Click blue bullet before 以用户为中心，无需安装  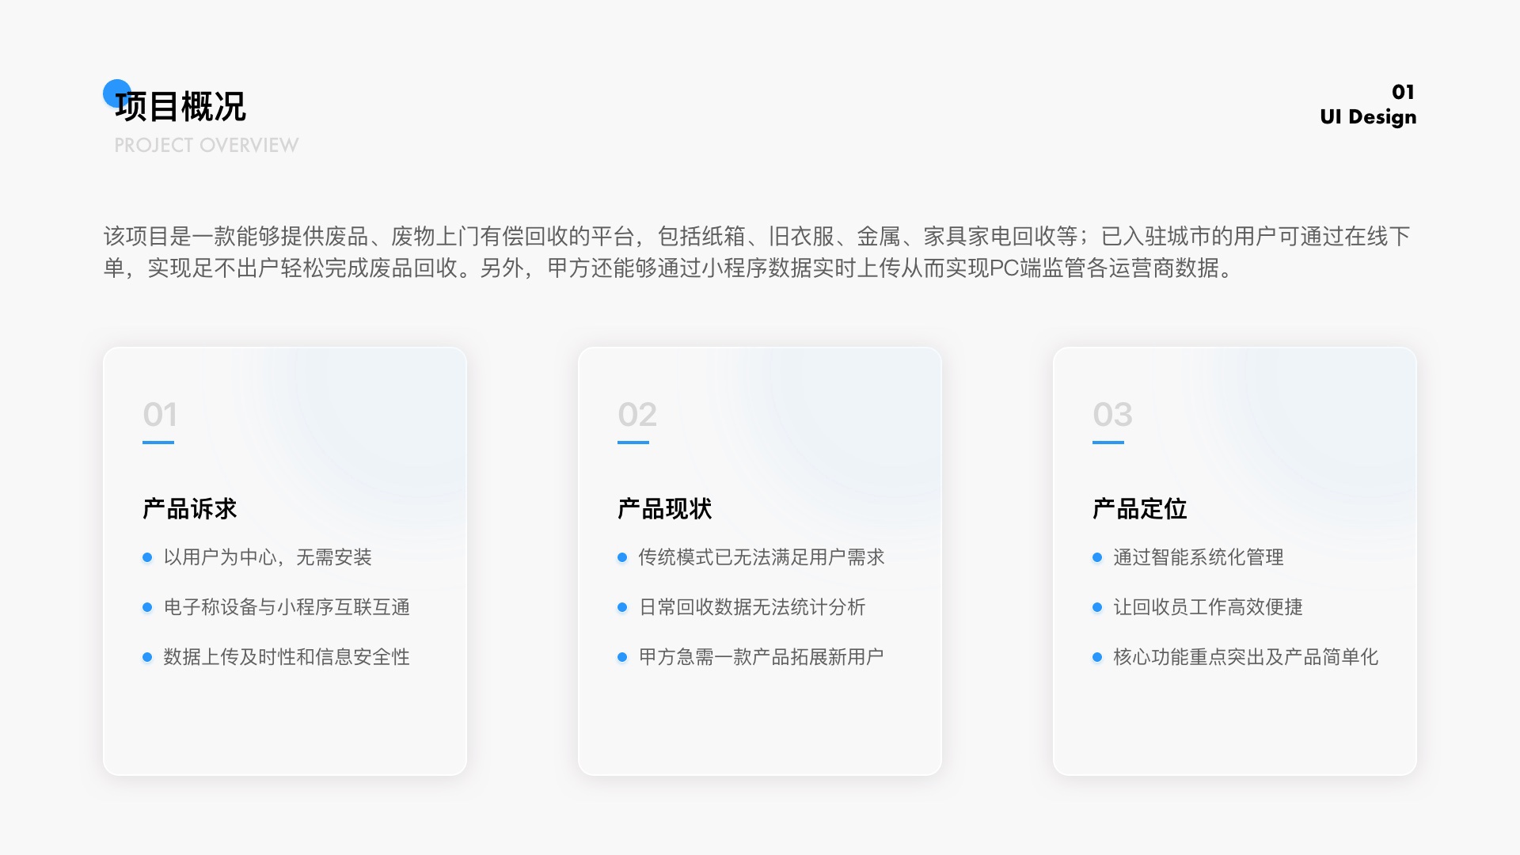click(x=147, y=557)
